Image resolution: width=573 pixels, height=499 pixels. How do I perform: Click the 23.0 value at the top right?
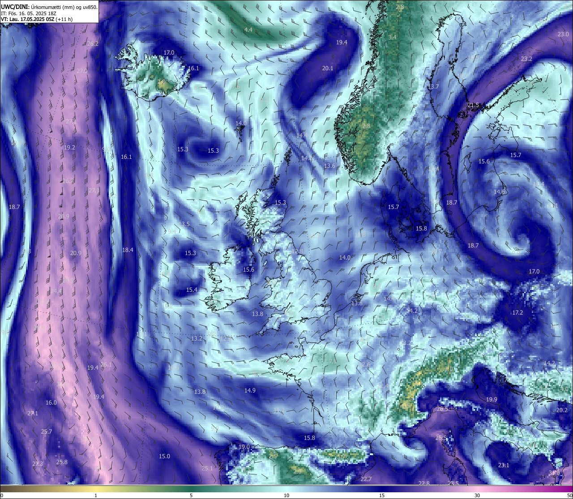(563, 34)
